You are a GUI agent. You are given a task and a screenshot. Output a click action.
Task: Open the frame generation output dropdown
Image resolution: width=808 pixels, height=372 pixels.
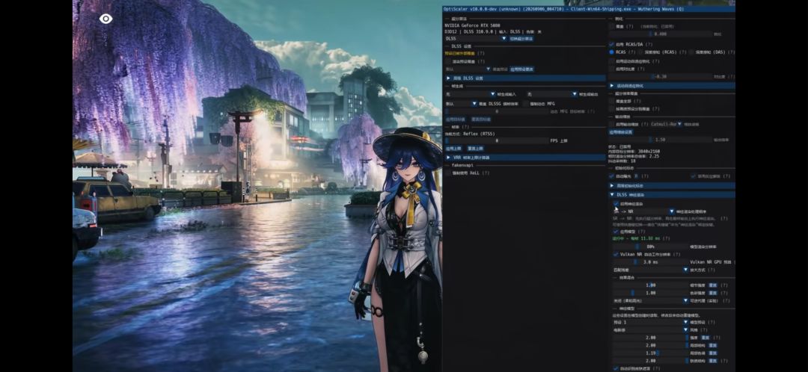point(551,94)
